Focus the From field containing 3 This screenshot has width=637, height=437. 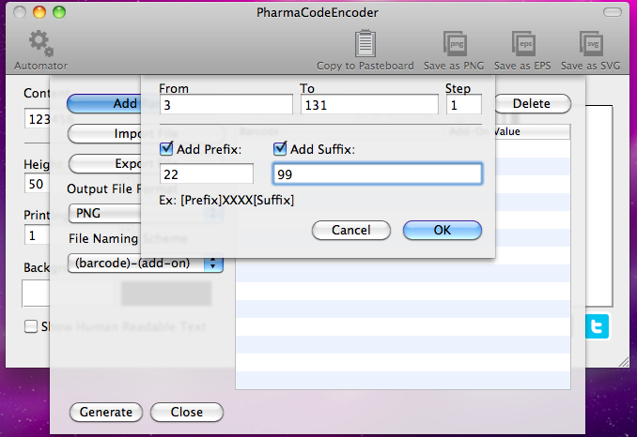point(225,105)
